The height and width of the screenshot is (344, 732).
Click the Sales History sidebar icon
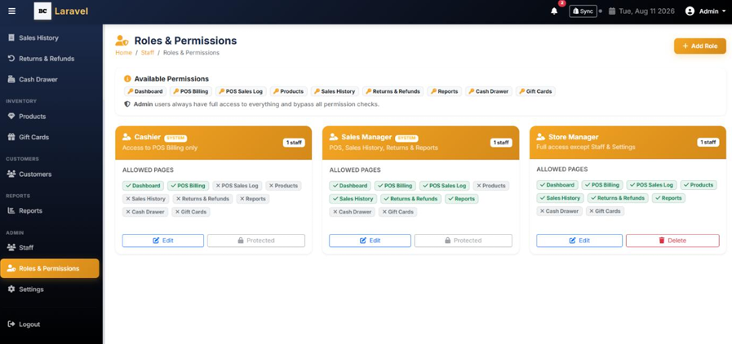[x=11, y=37]
